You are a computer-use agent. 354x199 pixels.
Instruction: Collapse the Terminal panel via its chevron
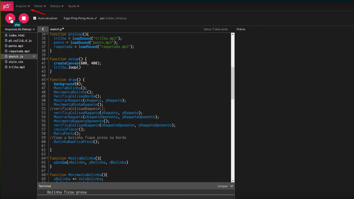point(232,186)
